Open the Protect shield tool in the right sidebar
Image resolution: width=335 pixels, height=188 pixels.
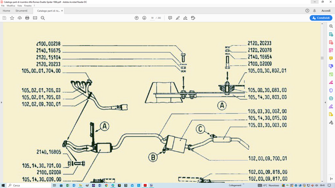coord(331,91)
